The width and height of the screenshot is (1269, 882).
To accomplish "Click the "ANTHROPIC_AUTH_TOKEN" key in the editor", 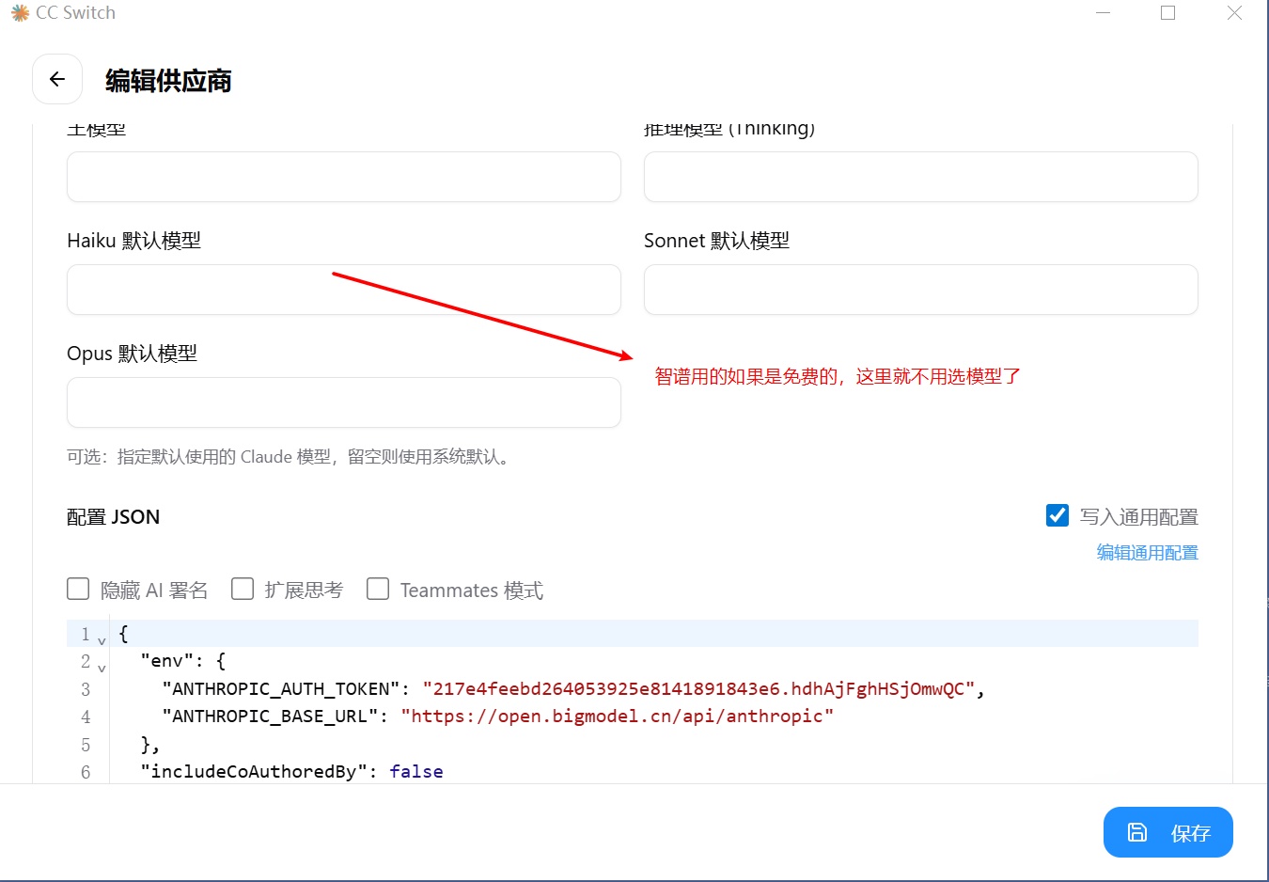I will click(280, 689).
